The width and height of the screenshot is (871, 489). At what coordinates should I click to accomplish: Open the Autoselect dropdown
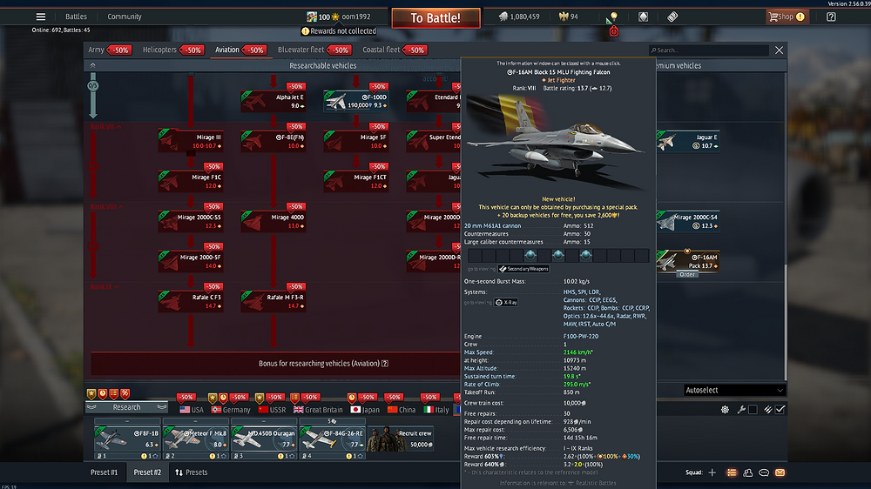(734, 390)
